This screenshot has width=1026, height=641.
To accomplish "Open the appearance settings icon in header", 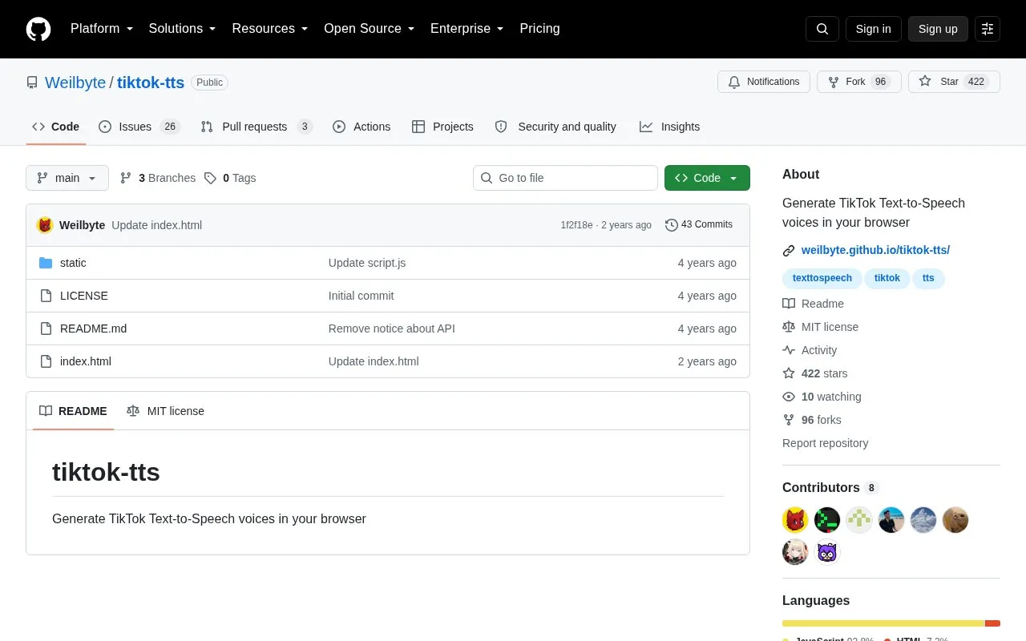I will pyautogui.click(x=988, y=29).
